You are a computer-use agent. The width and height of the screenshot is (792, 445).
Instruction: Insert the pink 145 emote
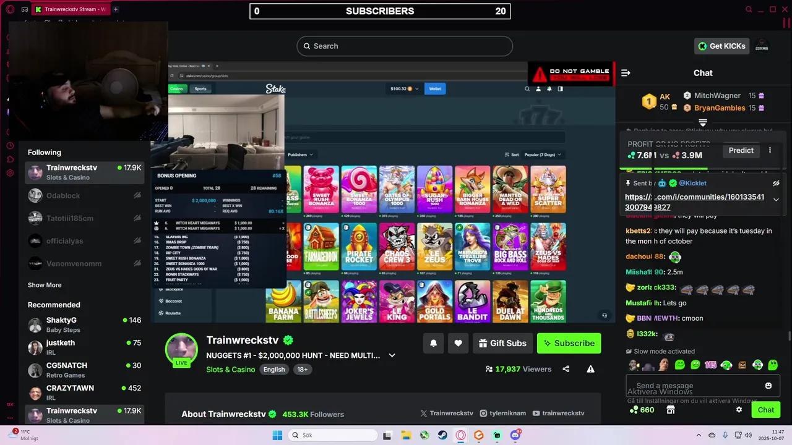click(710, 365)
